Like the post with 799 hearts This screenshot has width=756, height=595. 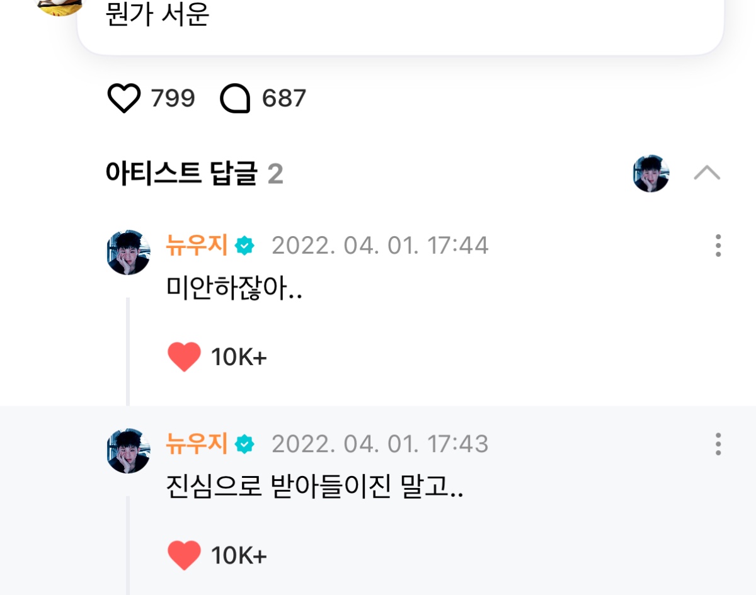pyautogui.click(x=124, y=98)
